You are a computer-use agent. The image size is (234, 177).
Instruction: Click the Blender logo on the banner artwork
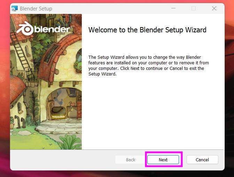point(43,29)
